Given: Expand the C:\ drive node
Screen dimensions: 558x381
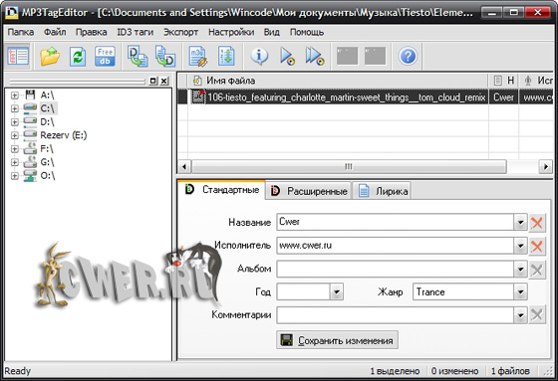Looking at the screenshot, I should pyautogui.click(x=15, y=108).
